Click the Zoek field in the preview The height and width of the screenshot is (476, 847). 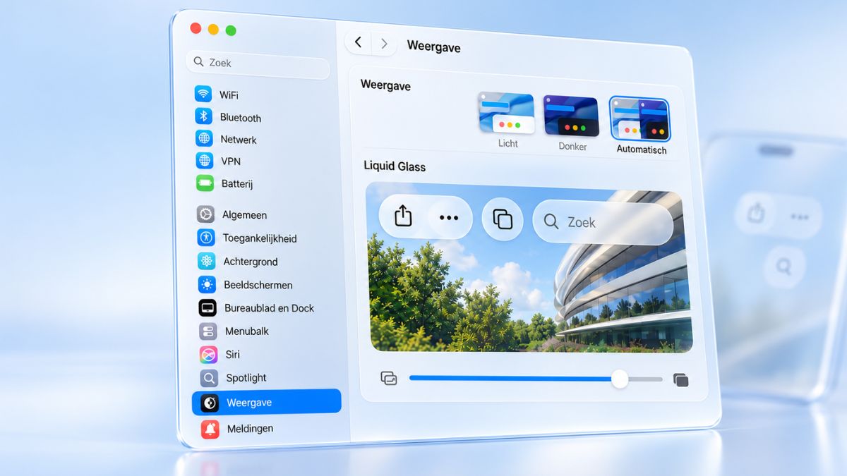click(602, 223)
